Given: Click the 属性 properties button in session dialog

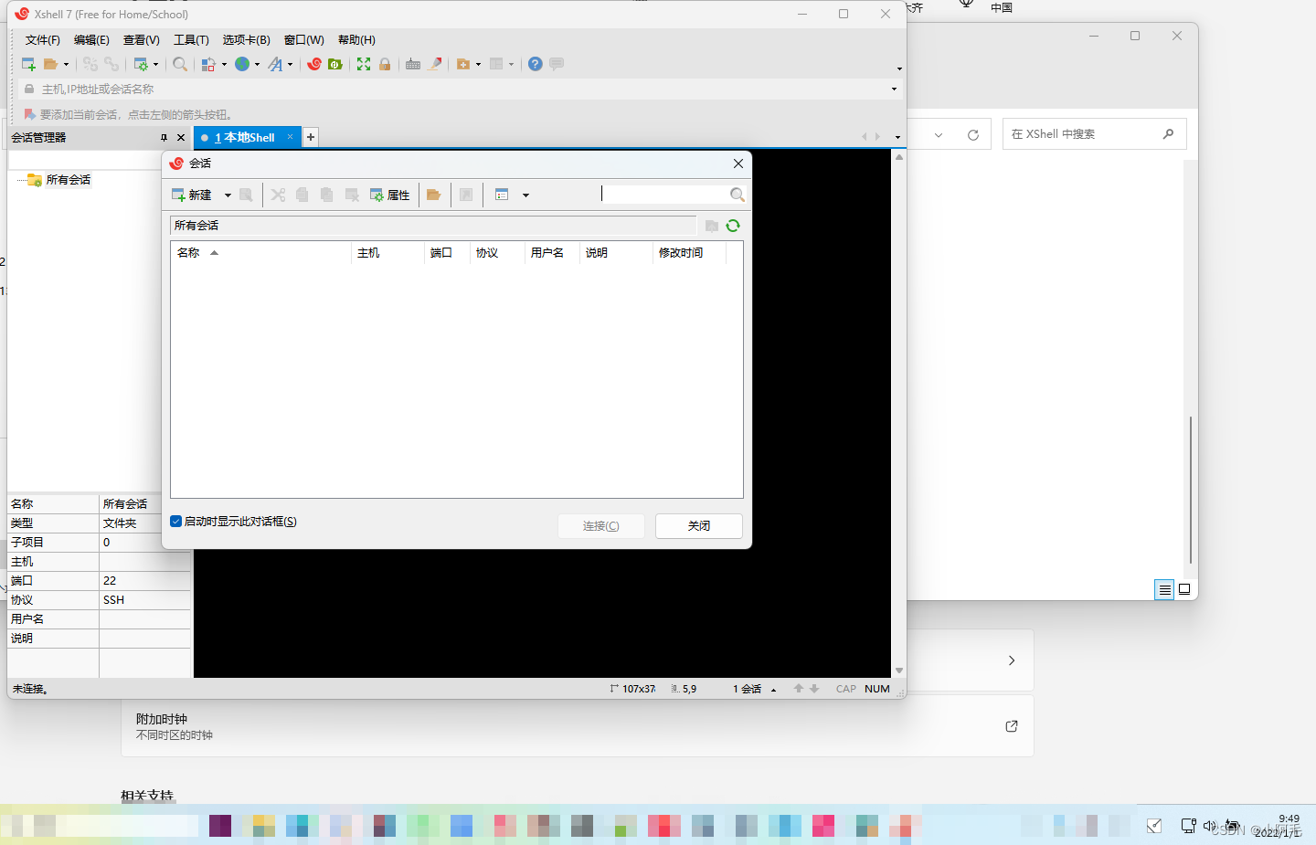Looking at the screenshot, I should point(390,195).
